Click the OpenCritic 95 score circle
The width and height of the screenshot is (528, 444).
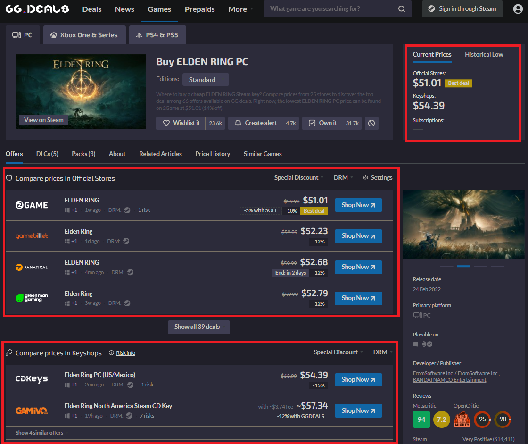point(482,419)
